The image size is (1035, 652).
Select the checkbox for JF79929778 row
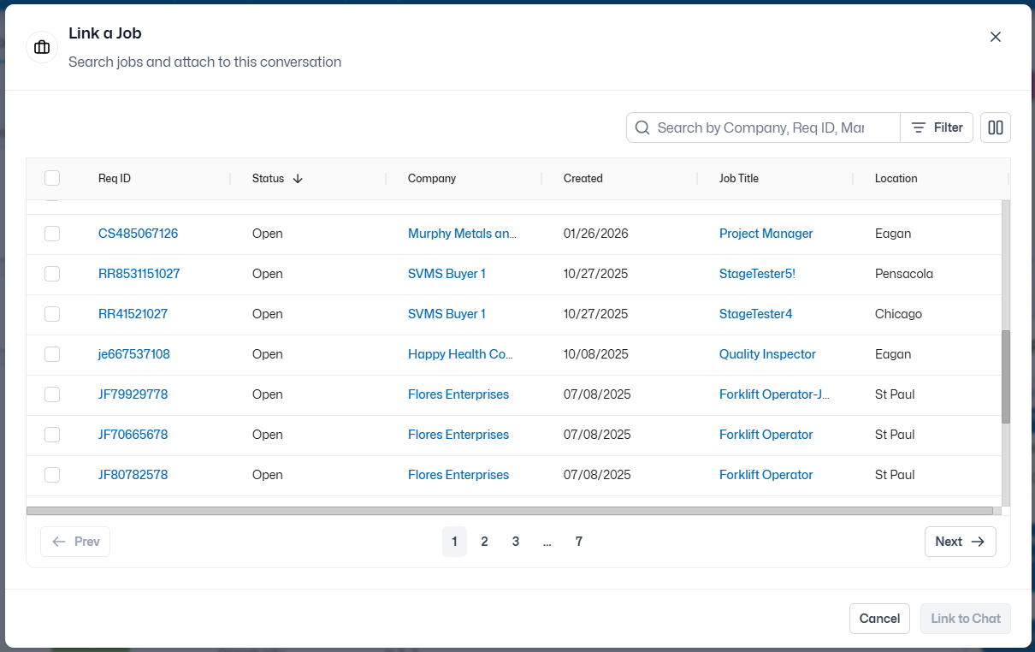pyautogui.click(x=52, y=394)
